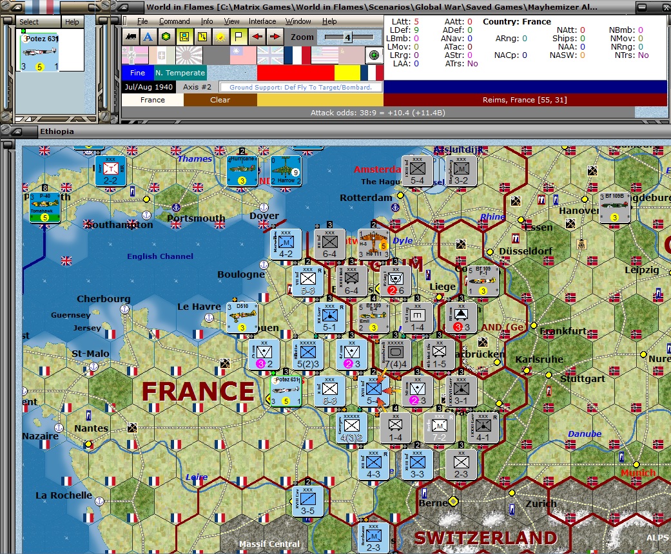
Task: Click the red left arrow button
Action: coord(257,37)
